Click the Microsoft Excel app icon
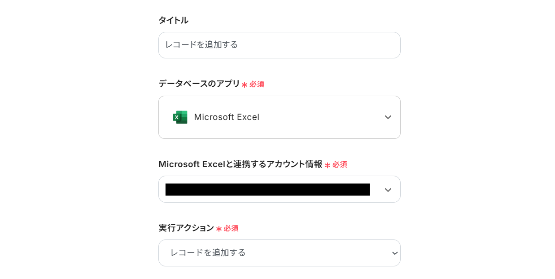Image resolution: width=555 pixels, height=279 pixels. (x=180, y=117)
